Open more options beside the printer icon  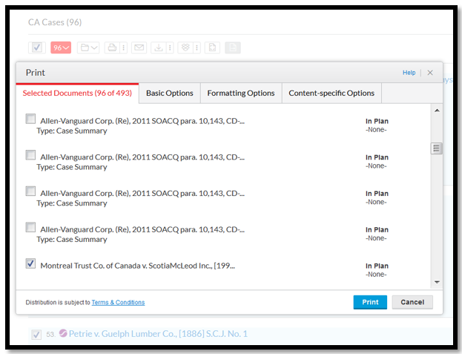click(123, 47)
